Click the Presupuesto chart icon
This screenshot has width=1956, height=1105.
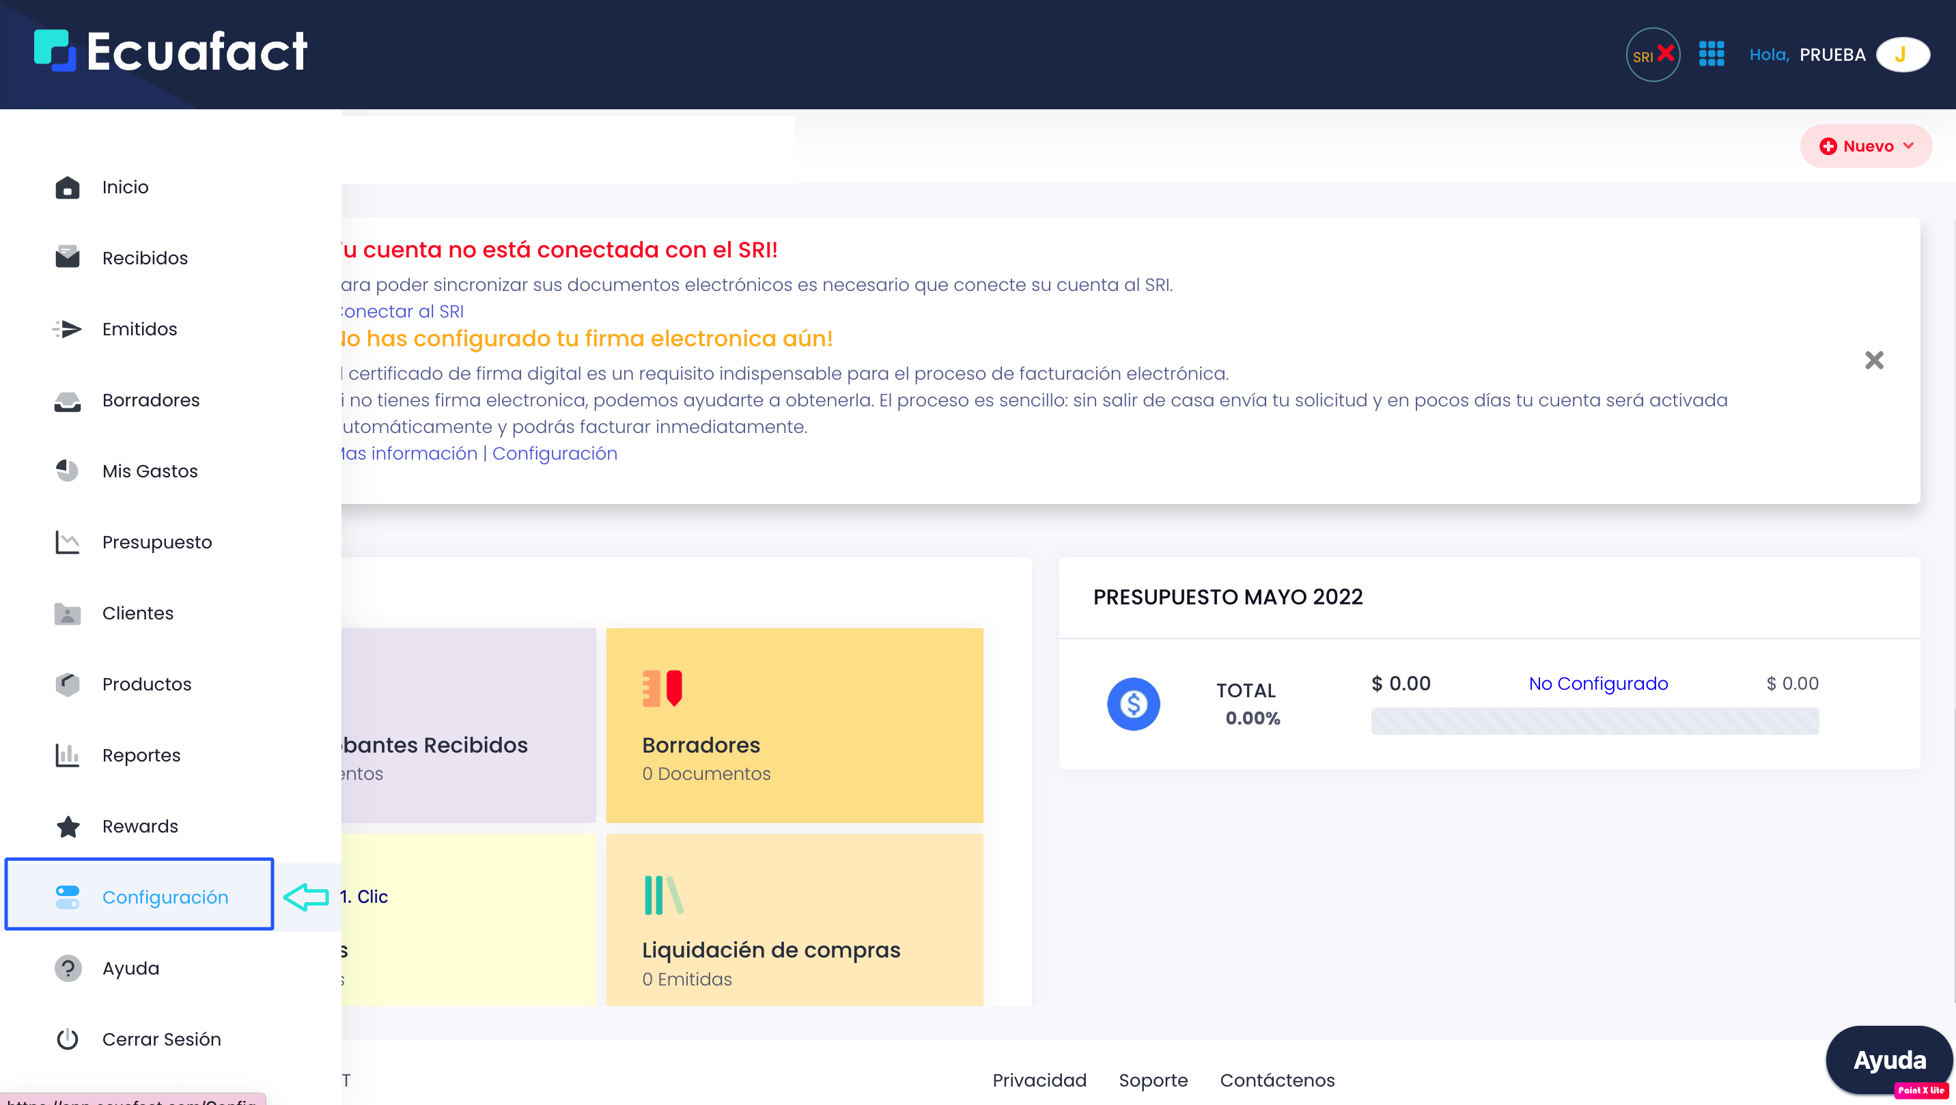(67, 542)
